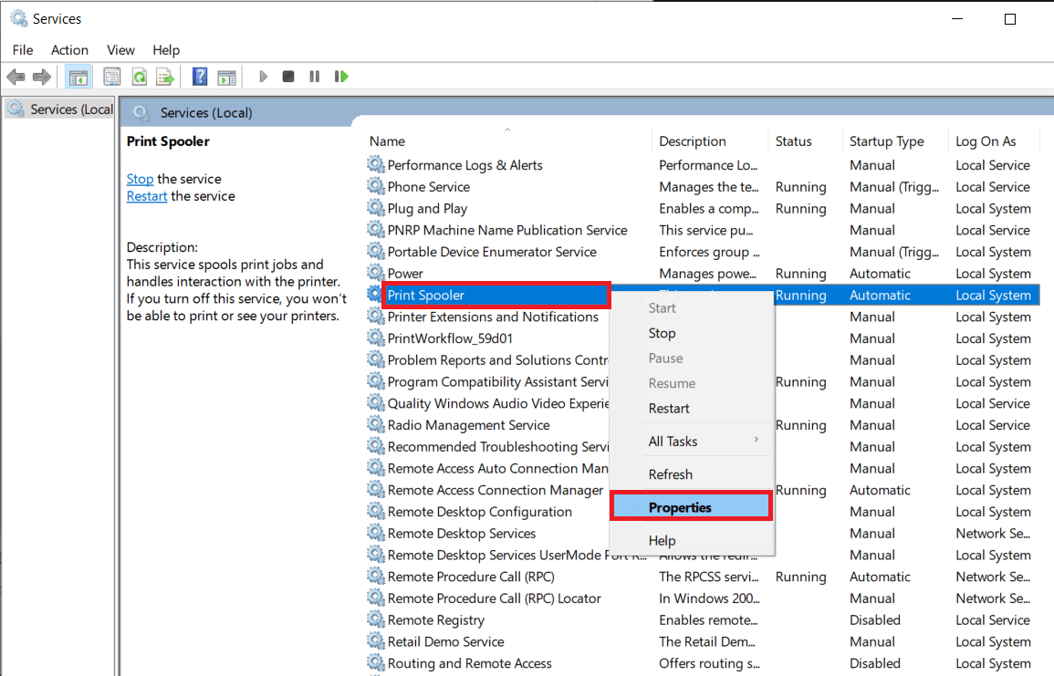Open the toolbar Properties icon
This screenshot has width=1054, height=676.
pyautogui.click(x=112, y=77)
